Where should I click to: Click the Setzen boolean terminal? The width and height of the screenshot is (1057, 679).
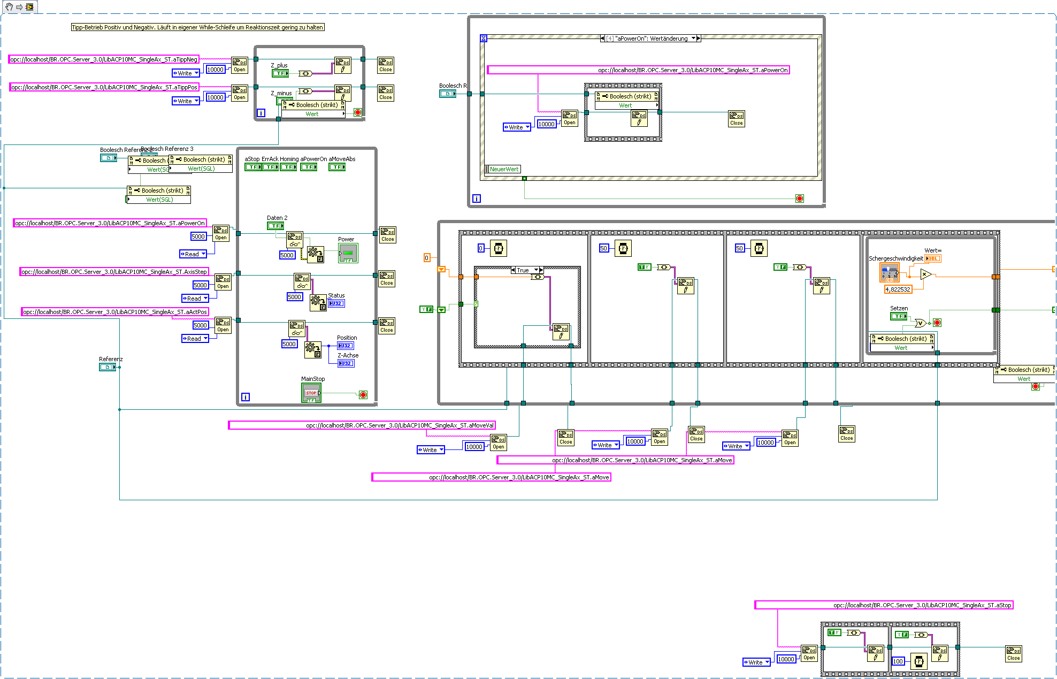(x=898, y=316)
